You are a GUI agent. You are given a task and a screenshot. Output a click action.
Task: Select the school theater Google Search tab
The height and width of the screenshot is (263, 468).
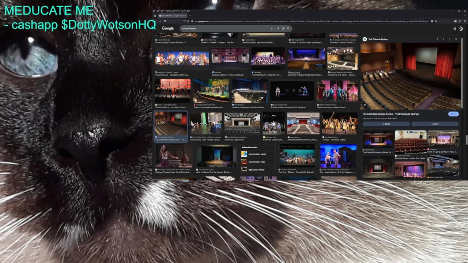click(173, 16)
